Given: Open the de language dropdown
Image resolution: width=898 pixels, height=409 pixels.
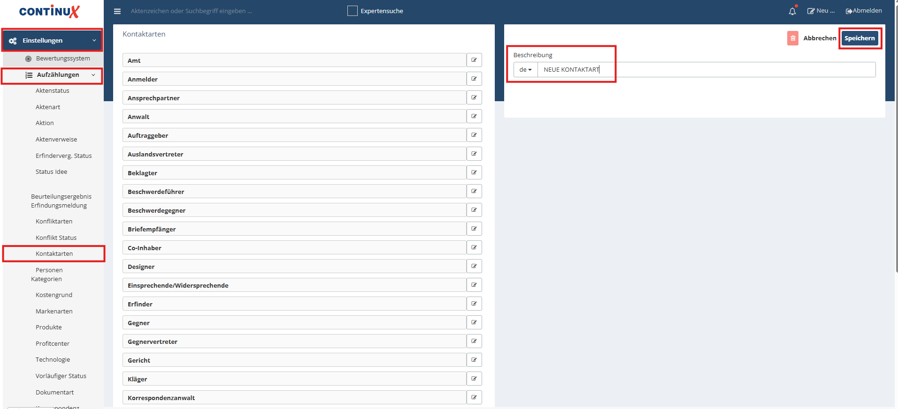Looking at the screenshot, I should click(525, 70).
